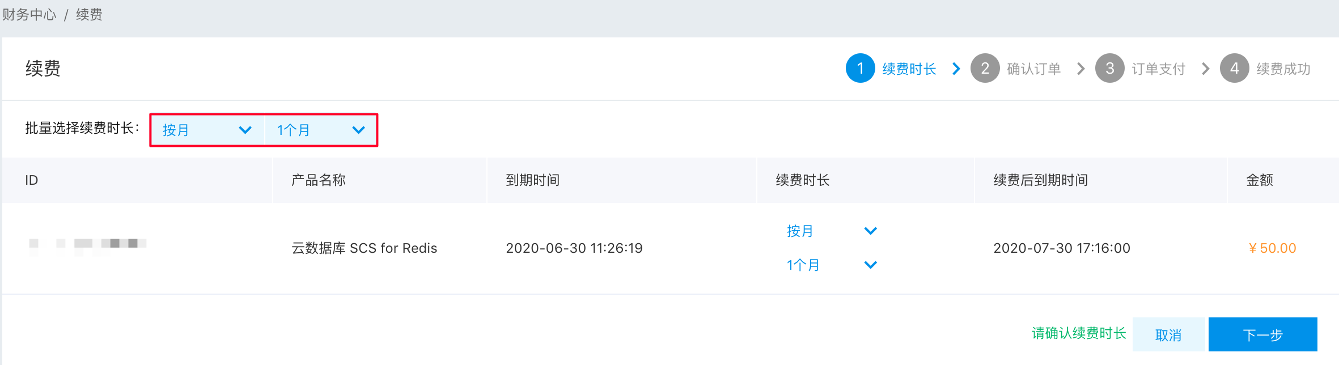The width and height of the screenshot is (1339, 365).
Task: Click the arrow after 续费时长 step
Action: click(956, 69)
